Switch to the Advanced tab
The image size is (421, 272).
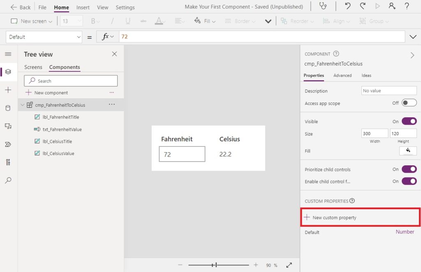point(342,75)
